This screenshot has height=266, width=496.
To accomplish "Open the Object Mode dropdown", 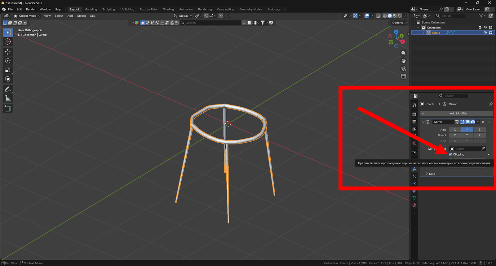I will coord(27,16).
